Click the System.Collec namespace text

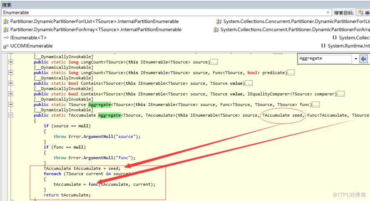coord(355,38)
